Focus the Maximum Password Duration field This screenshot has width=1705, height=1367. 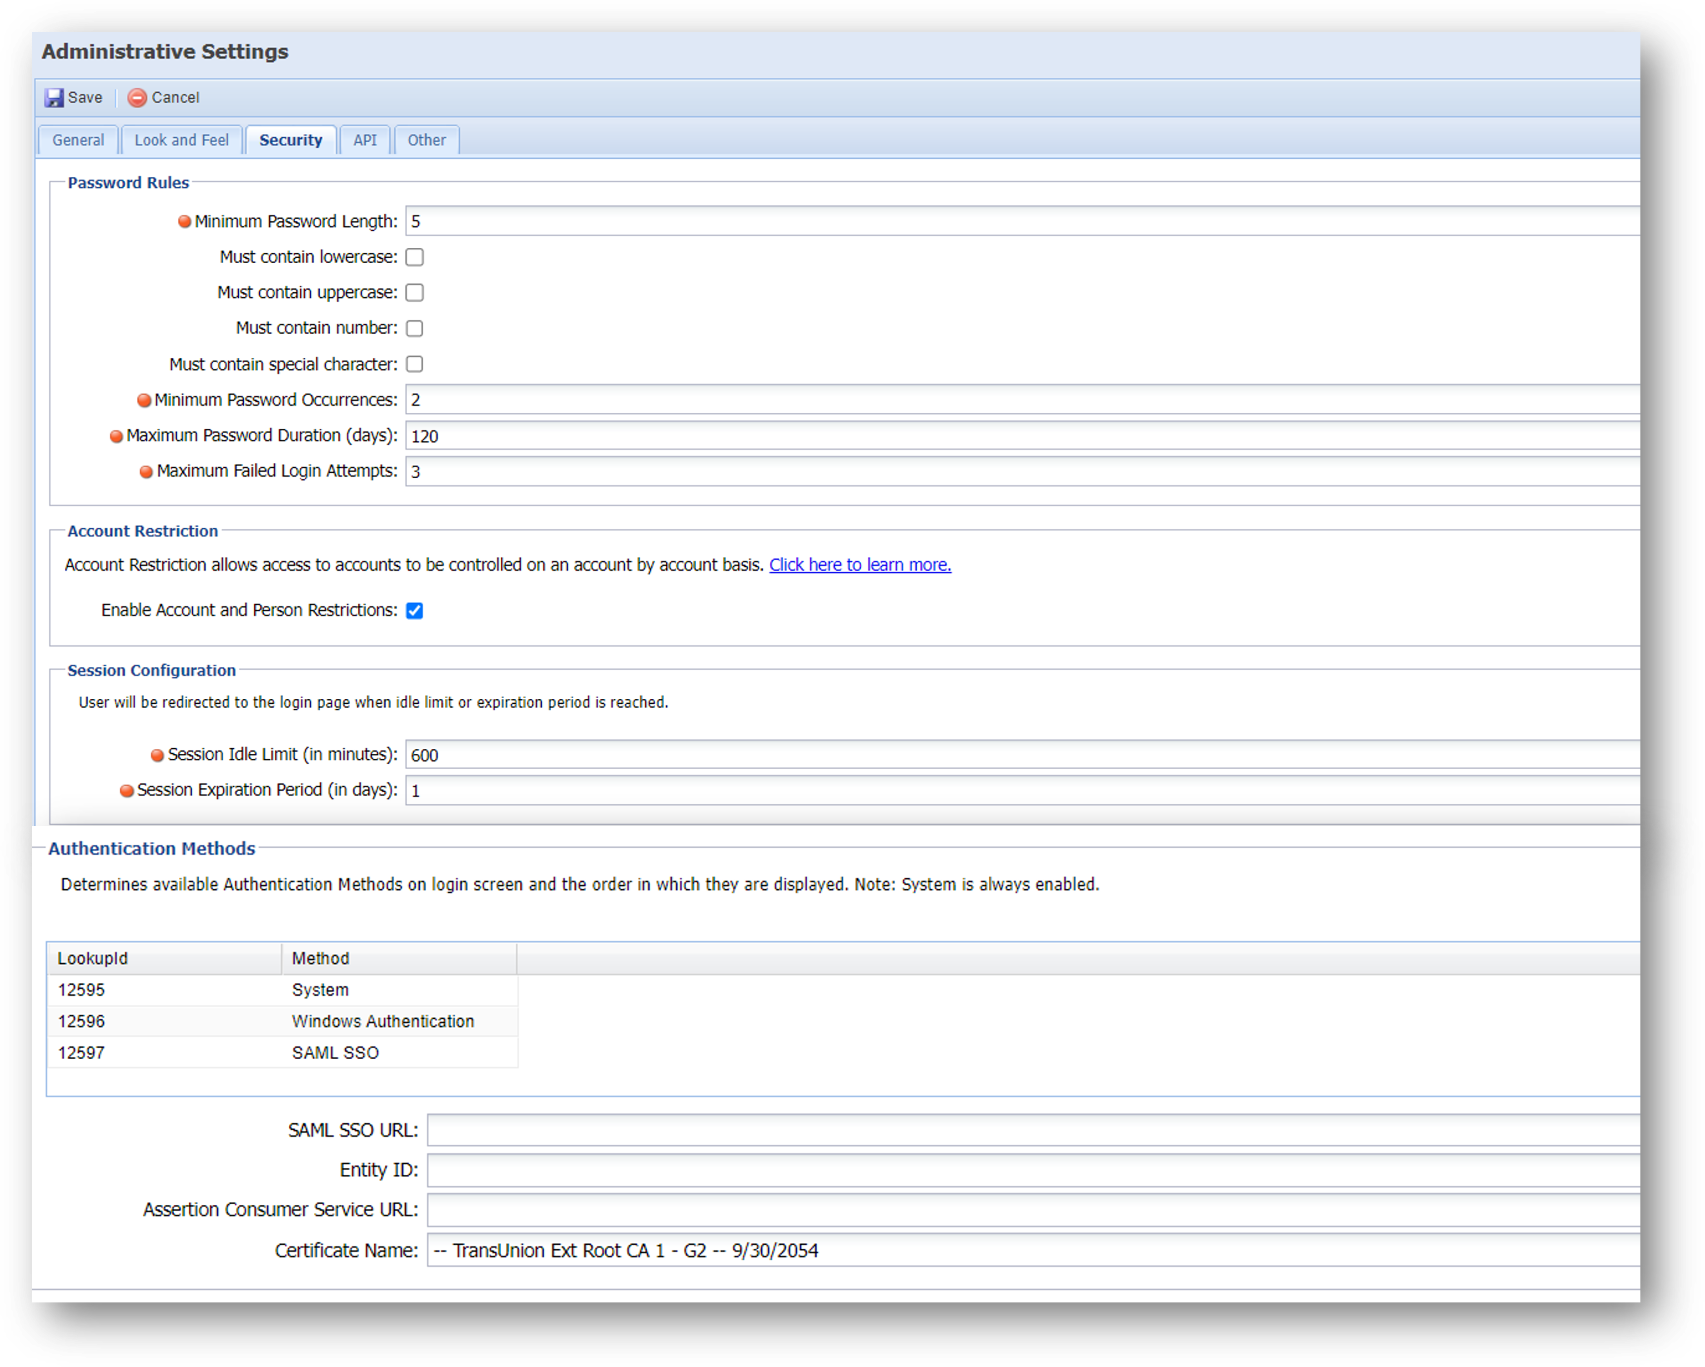coord(1022,436)
